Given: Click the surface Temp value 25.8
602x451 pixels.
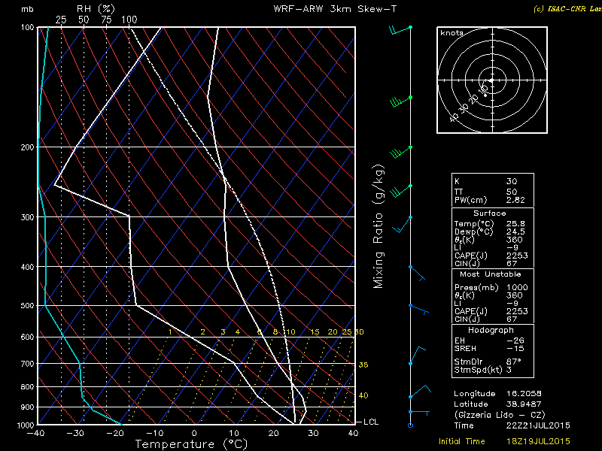Looking at the screenshot, I should click(x=516, y=223).
